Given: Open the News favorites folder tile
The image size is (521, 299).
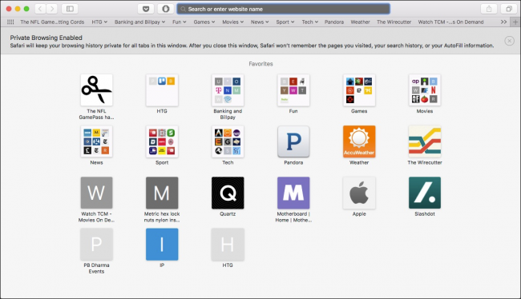Looking at the screenshot, I should [x=96, y=142].
